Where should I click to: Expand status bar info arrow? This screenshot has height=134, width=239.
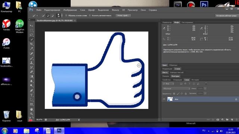(x=79, y=120)
